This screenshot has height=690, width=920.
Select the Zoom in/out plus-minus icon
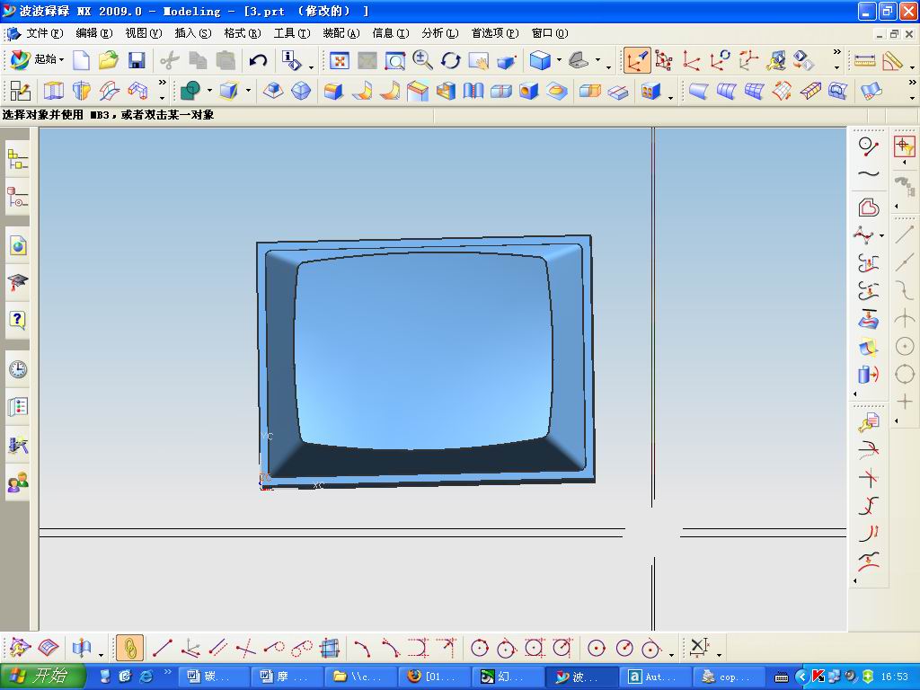[422, 60]
